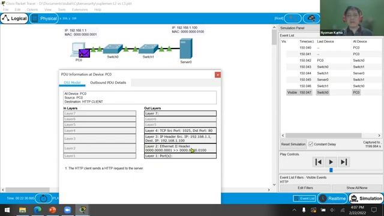Screen dimensions: 384x216
Task: Step forward to next captured event
Action: coord(344,162)
